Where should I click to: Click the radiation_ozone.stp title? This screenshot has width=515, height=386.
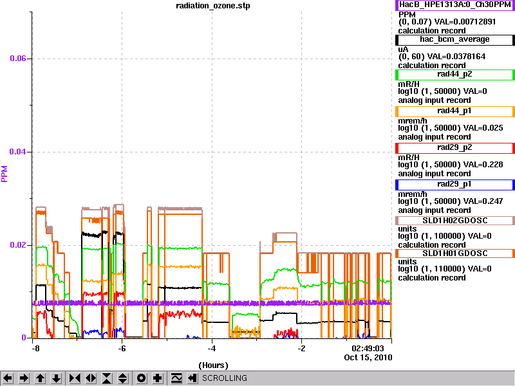[213, 6]
